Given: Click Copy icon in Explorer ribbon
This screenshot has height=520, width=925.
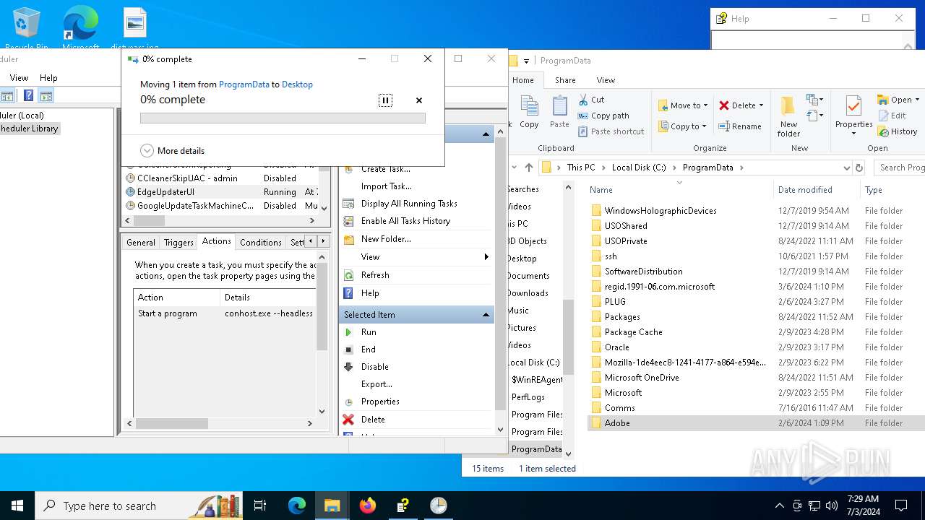Looking at the screenshot, I should pyautogui.click(x=529, y=112).
